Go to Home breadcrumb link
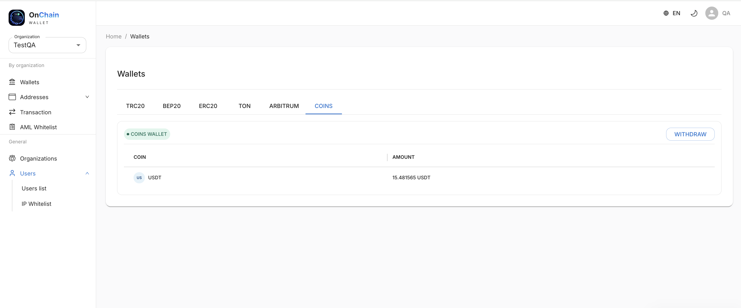This screenshot has width=741, height=308. coord(114,36)
